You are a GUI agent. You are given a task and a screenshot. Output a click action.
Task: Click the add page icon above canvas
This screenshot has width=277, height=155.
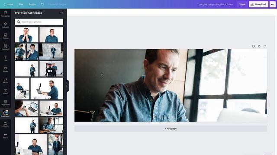[264, 46]
